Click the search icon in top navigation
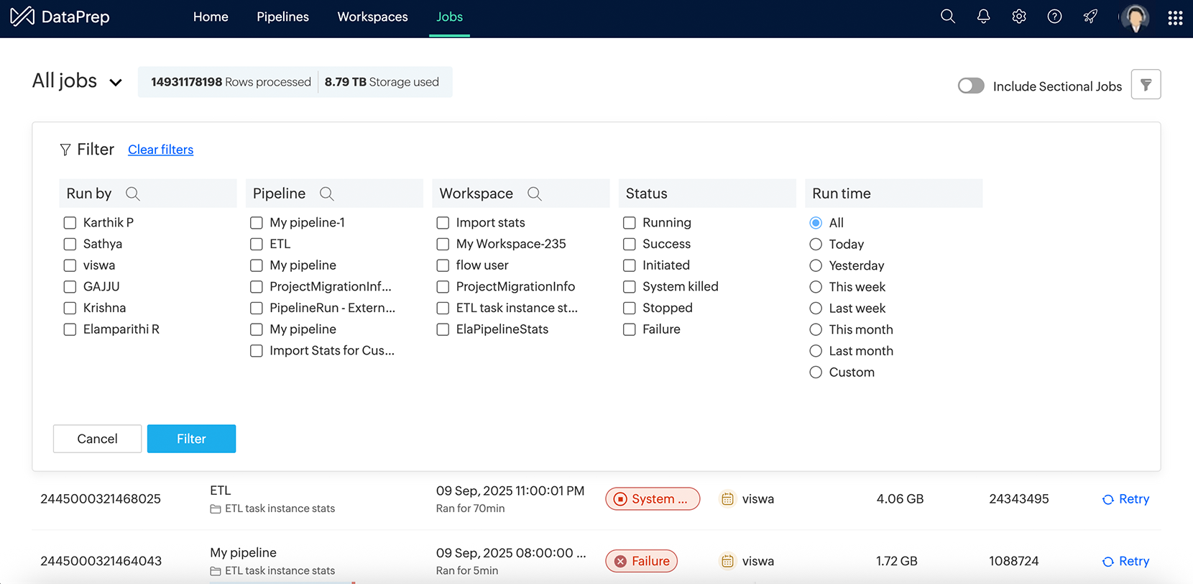Viewport: 1193px width, 584px height. (x=947, y=17)
